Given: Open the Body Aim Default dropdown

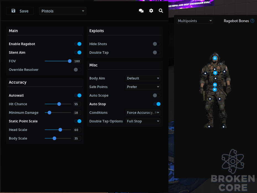Looking at the screenshot, I should tap(143, 78).
